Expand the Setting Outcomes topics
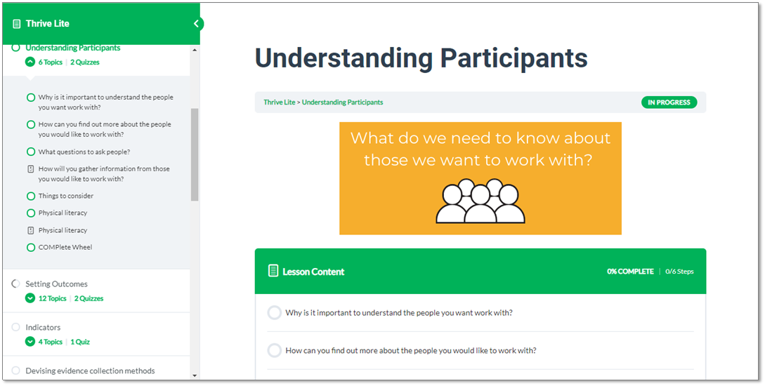765x386 pixels. click(30, 298)
